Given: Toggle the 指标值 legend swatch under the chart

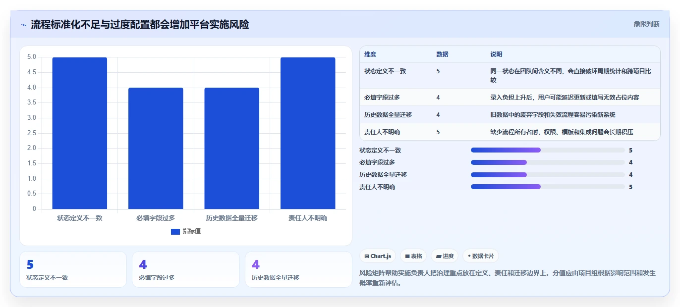Looking at the screenshot, I should (x=175, y=231).
